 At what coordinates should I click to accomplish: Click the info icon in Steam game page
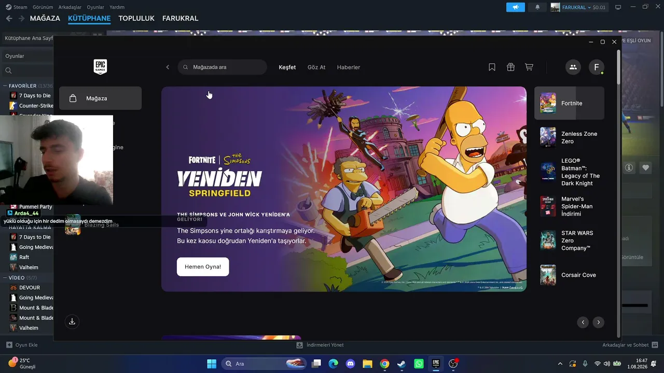click(x=629, y=168)
